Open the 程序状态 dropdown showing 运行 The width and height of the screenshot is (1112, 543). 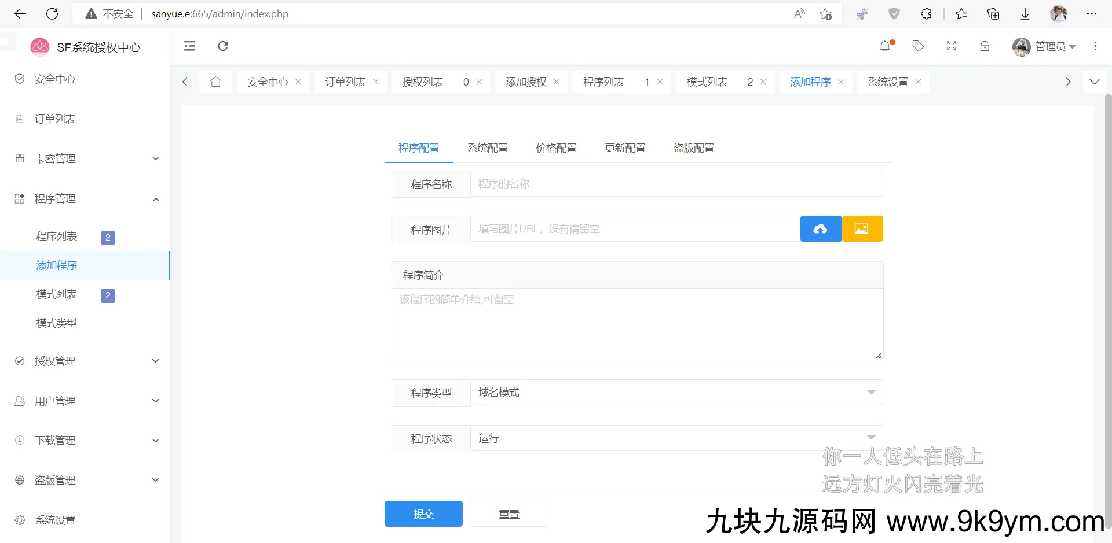tap(675, 438)
